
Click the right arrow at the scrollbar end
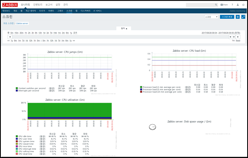pyautogui.click(x=238, y=37)
